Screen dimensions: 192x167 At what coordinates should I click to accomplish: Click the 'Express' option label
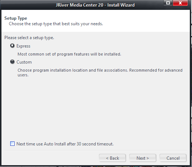[23, 46]
